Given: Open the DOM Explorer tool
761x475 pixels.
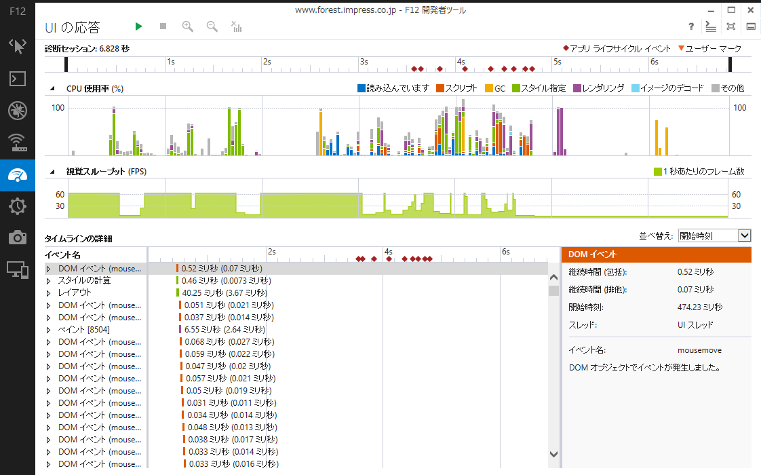Looking at the screenshot, I should 17,46.
